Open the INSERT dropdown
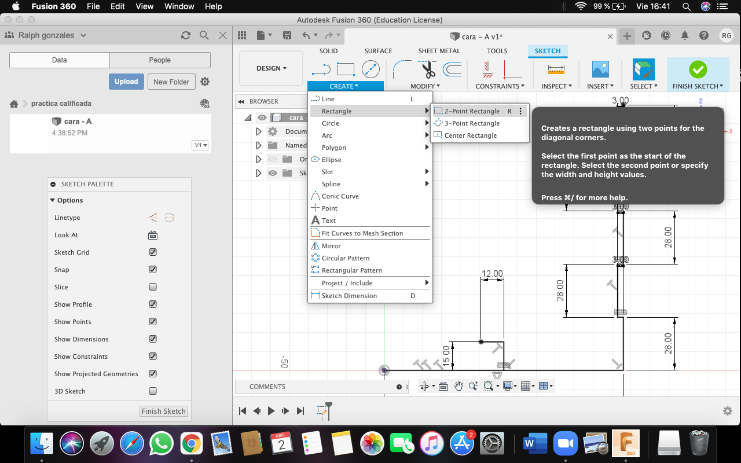741x463 pixels. point(600,86)
